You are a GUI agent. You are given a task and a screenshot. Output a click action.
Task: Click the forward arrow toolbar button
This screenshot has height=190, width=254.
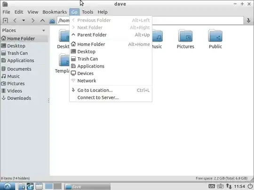point(33,21)
